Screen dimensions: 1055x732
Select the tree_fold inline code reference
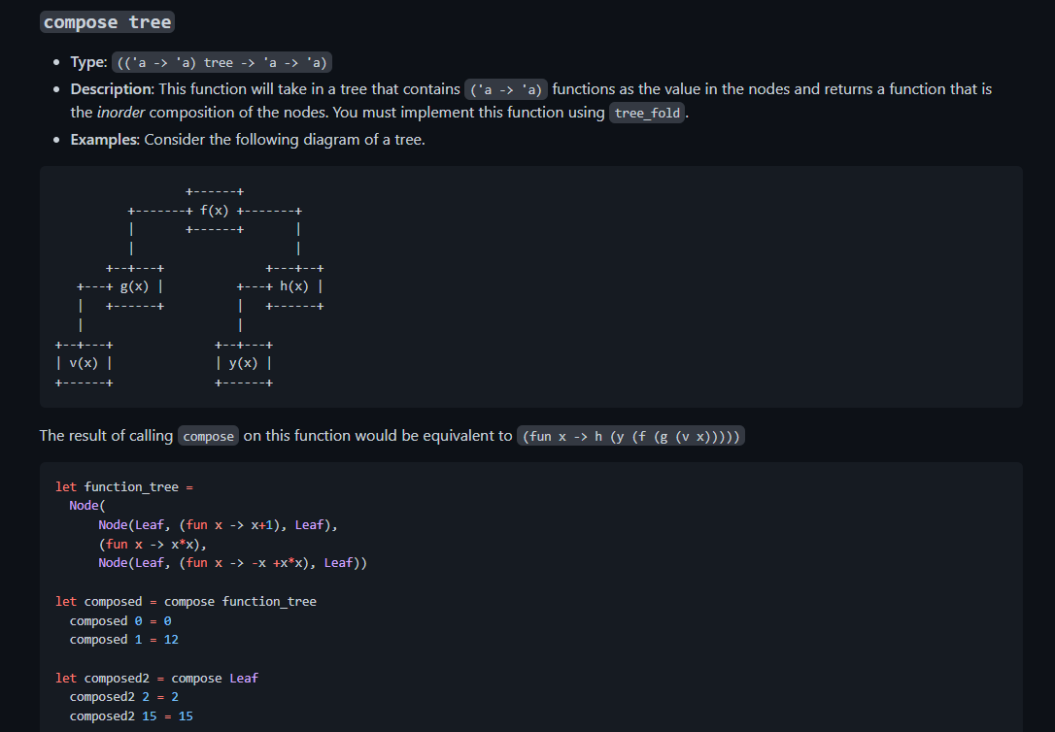pyautogui.click(x=646, y=112)
